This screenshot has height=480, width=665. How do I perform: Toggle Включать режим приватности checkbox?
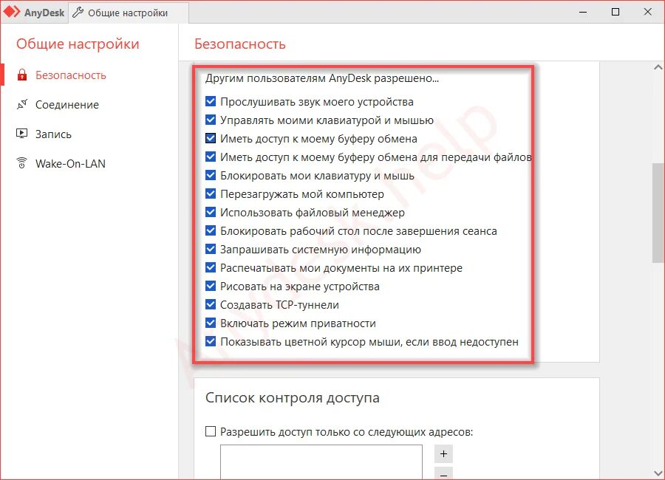211,323
